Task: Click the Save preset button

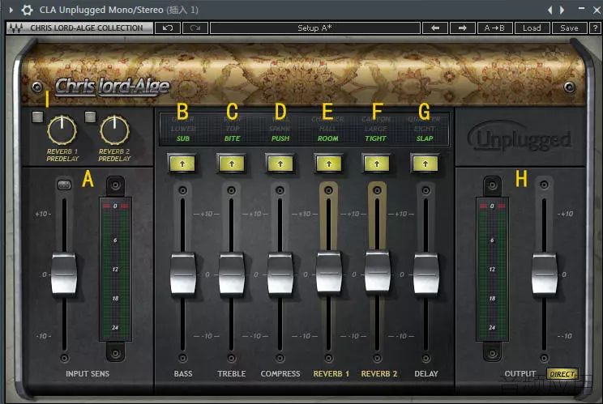Action: click(x=569, y=28)
